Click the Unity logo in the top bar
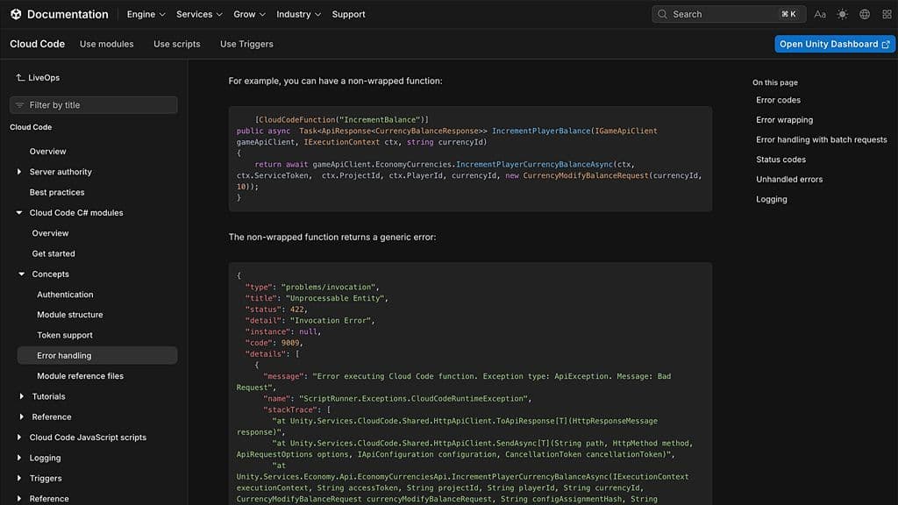 (15, 14)
